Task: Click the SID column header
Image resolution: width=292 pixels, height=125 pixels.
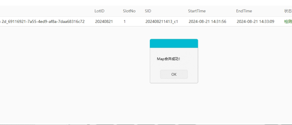Action: 148,11
